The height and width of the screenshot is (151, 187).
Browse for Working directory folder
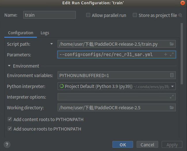(172, 108)
